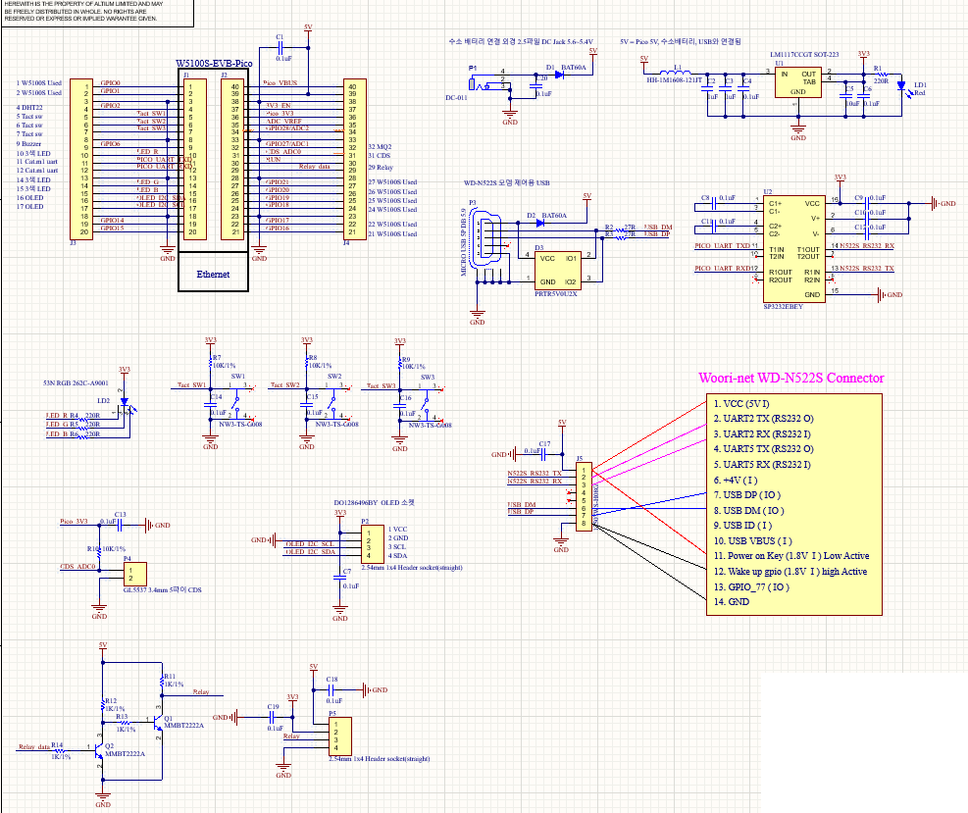968x813 pixels.
Task: Click the Ethernet block label
Action: click(x=213, y=274)
